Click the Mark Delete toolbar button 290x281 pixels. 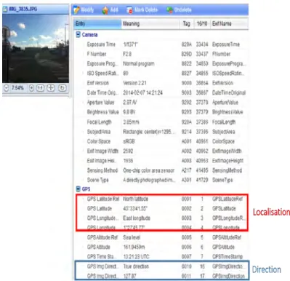click(x=142, y=10)
